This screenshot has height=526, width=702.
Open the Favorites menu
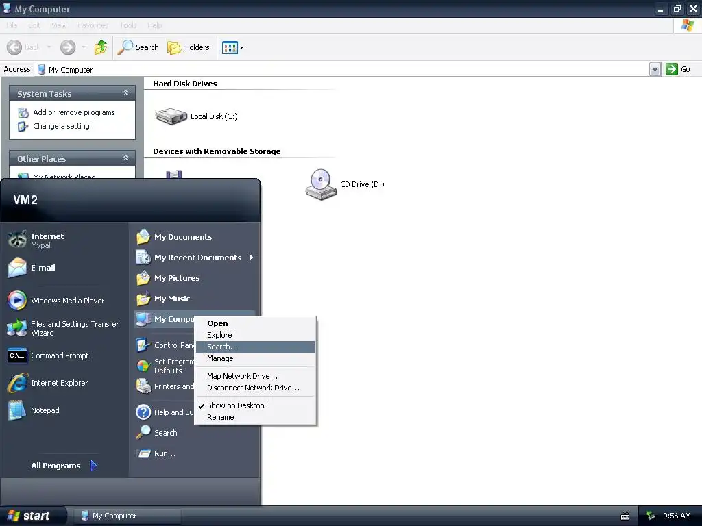(93, 25)
